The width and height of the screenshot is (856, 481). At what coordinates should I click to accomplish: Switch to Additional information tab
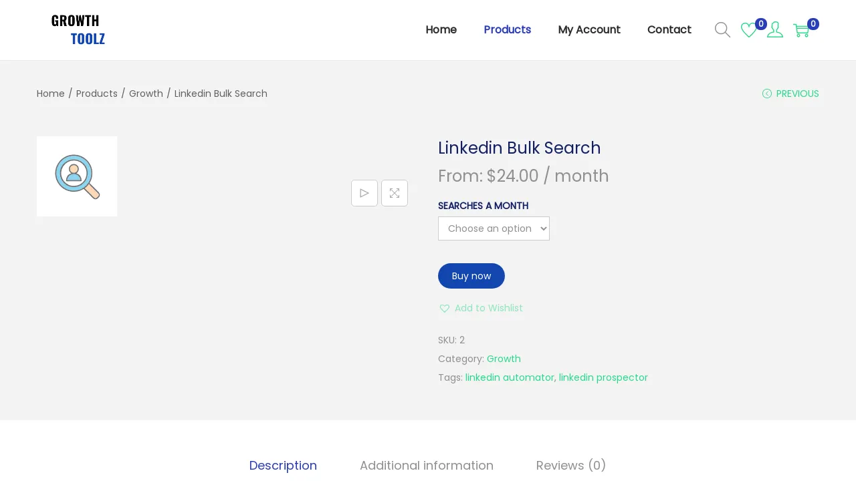(x=427, y=466)
